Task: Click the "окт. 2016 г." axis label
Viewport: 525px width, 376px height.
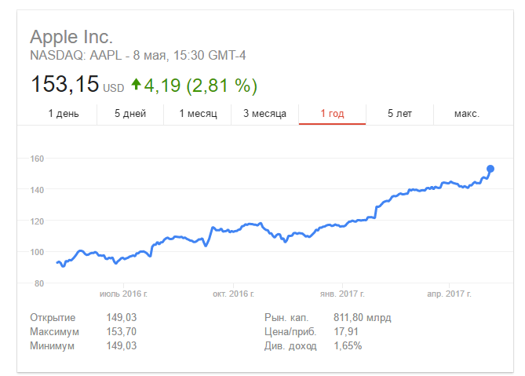Action: (x=233, y=294)
